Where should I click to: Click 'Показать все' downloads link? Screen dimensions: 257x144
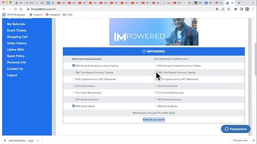240,140
